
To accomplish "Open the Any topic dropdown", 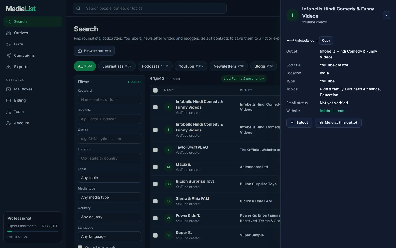I will tap(109, 178).
